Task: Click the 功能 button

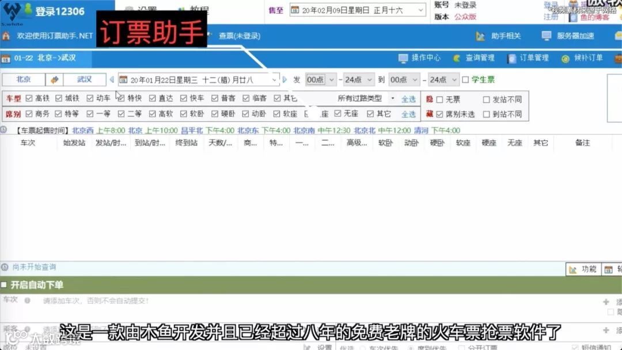Action: click(583, 269)
